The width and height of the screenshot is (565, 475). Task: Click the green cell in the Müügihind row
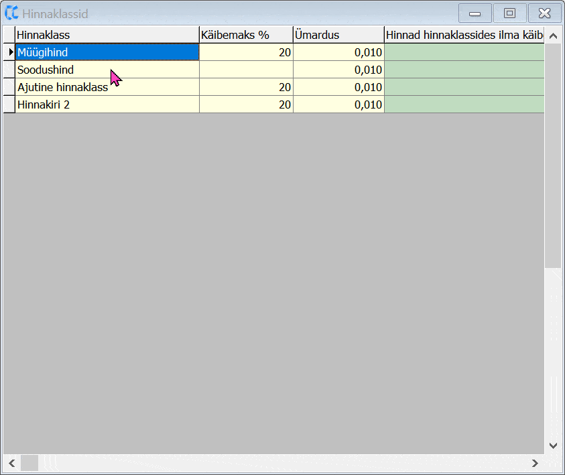click(464, 52)
